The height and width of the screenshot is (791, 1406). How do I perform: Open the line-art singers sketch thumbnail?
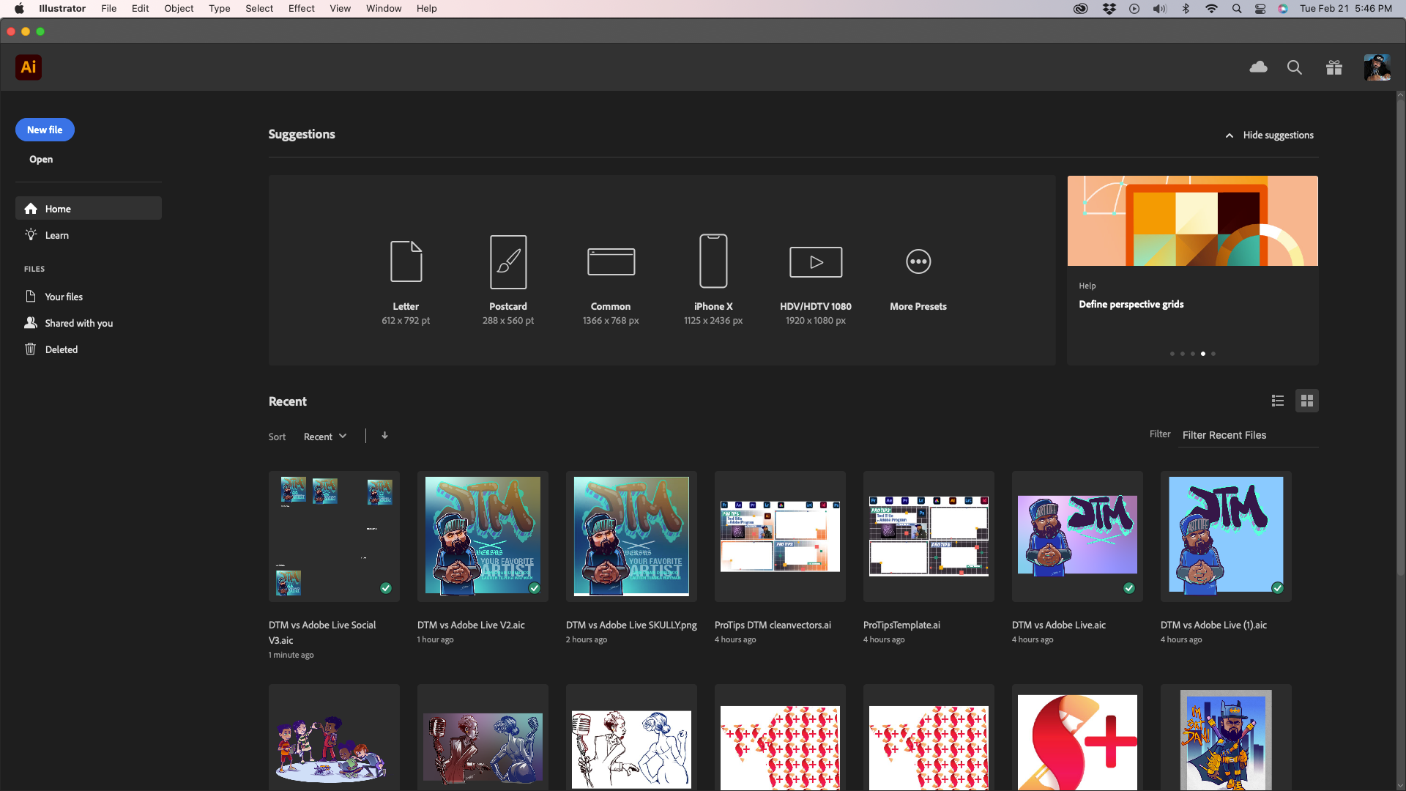pyautogui.click(x=631, y=738)
